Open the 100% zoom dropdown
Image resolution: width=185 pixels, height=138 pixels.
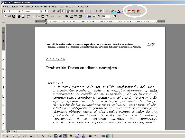tap(110, 16)
